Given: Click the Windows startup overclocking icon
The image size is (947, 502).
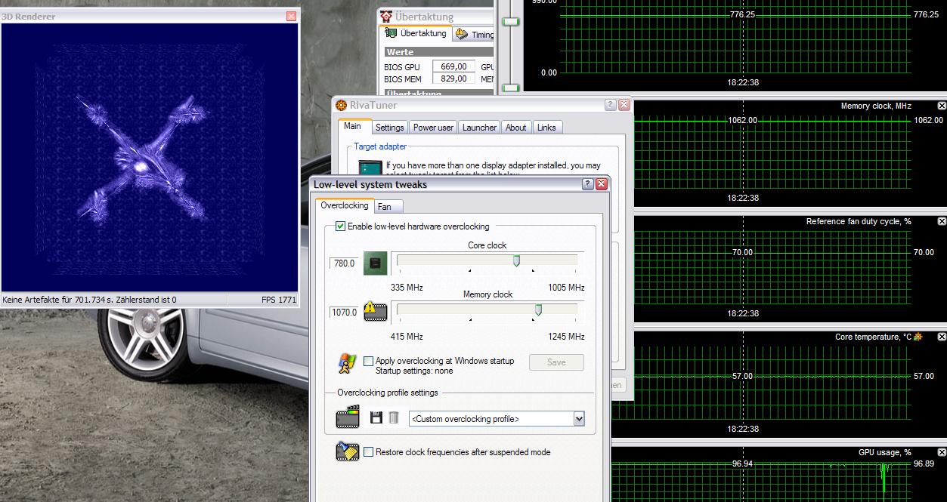Looking at the screenshot, I should click(x=346, y=364).
